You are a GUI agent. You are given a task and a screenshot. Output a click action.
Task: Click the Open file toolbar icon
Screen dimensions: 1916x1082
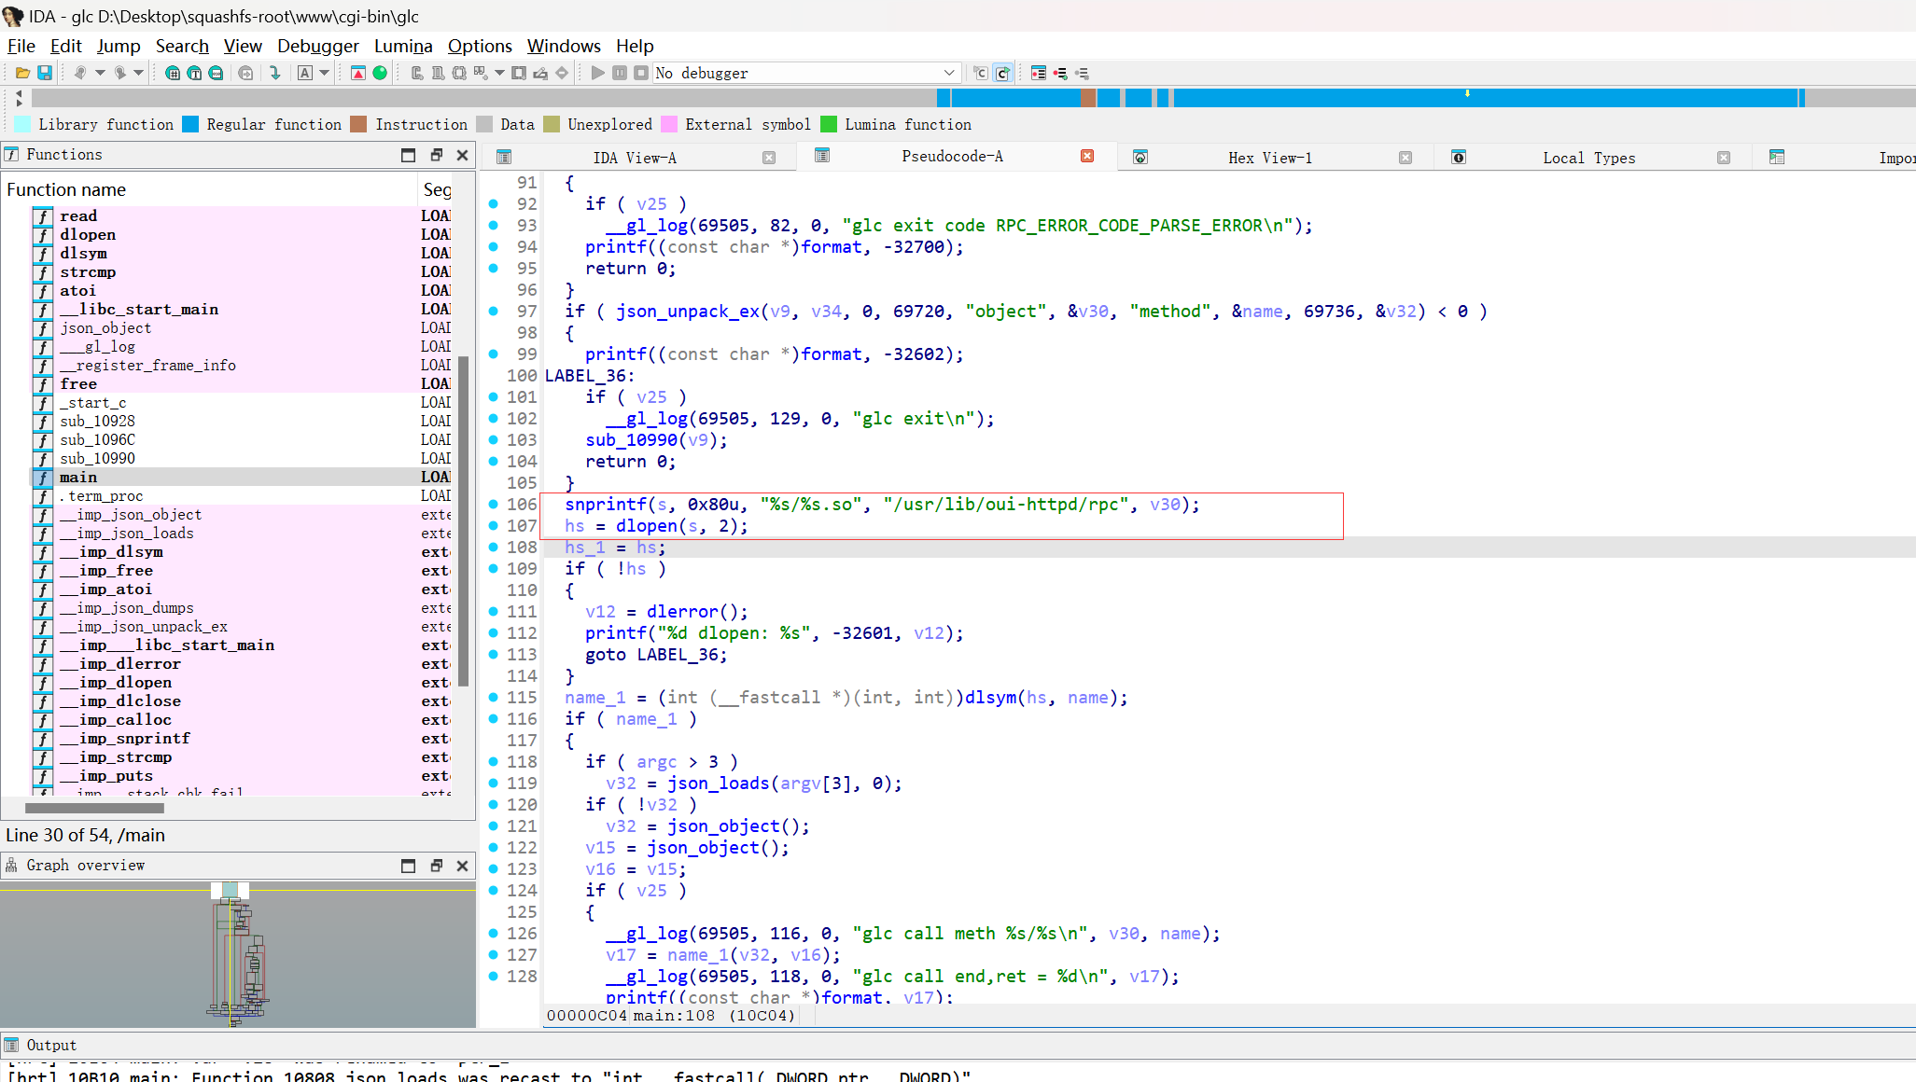(x=22, y=73)
